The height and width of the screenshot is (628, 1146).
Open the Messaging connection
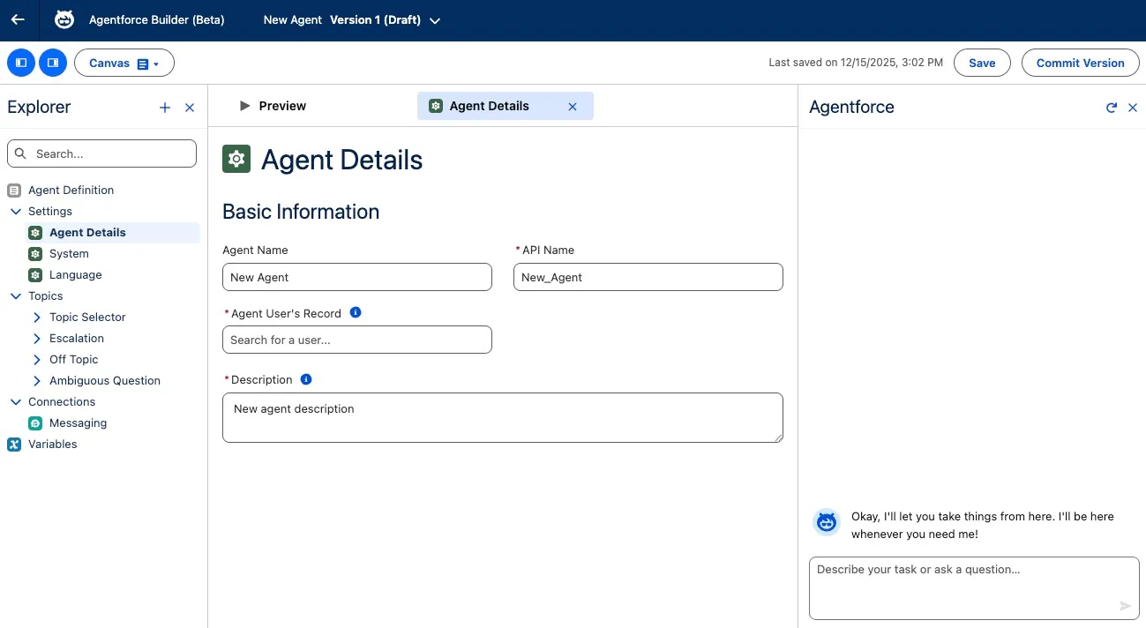point(78,422)
